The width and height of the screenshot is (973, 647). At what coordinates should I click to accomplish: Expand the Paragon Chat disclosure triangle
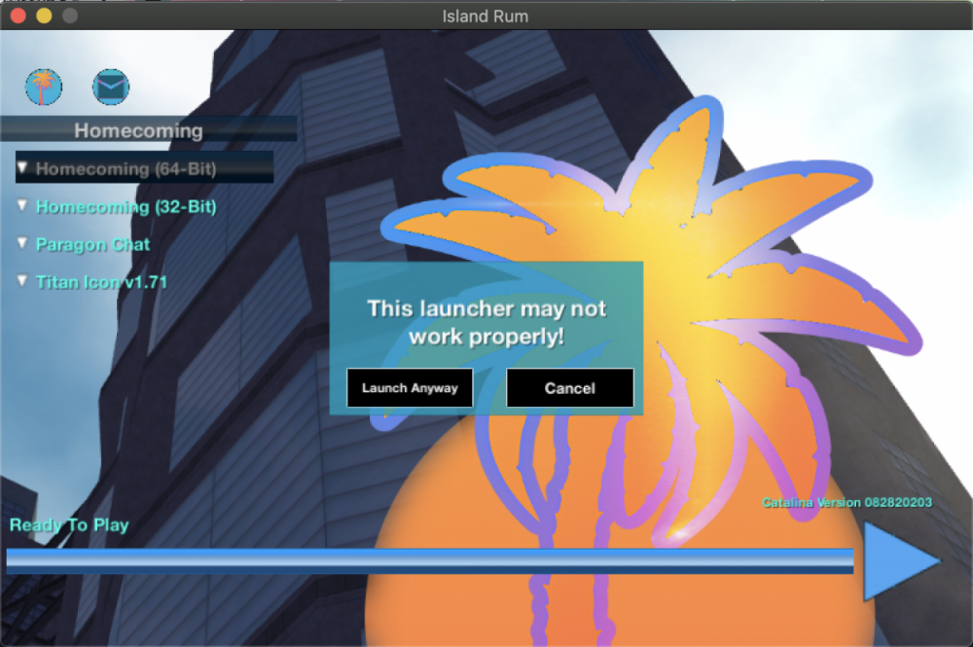click(x=23, y=242)
